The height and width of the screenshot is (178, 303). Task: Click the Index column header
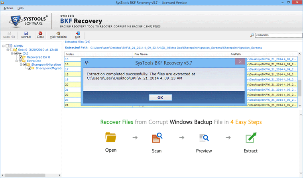click(98, 54)
